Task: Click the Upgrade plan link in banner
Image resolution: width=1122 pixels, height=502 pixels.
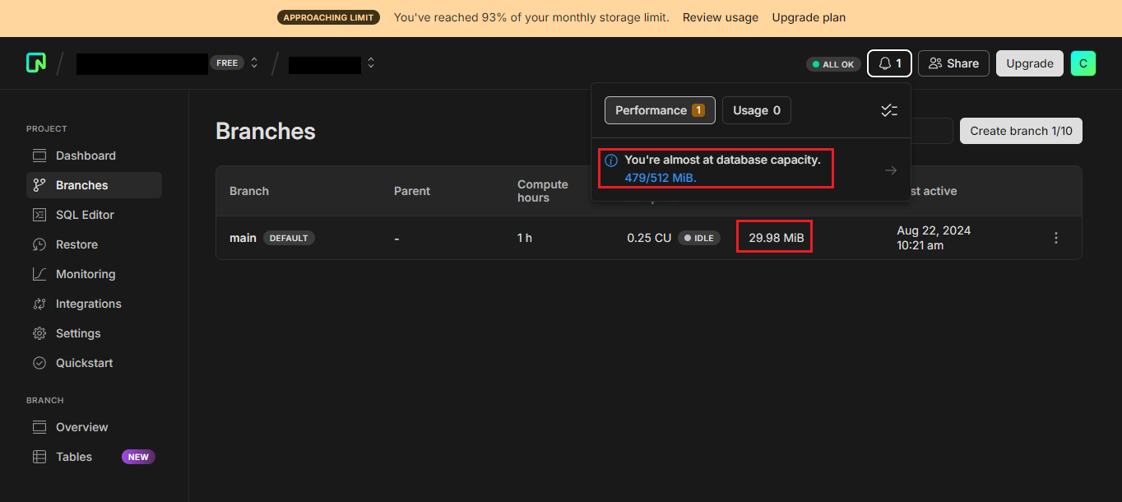Action: coord(809,17)
